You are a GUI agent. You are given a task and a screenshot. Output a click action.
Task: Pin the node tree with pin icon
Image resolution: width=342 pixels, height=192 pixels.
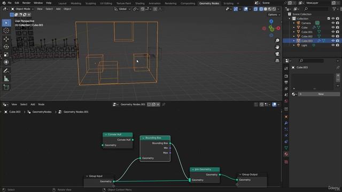[x=164, y=105]
